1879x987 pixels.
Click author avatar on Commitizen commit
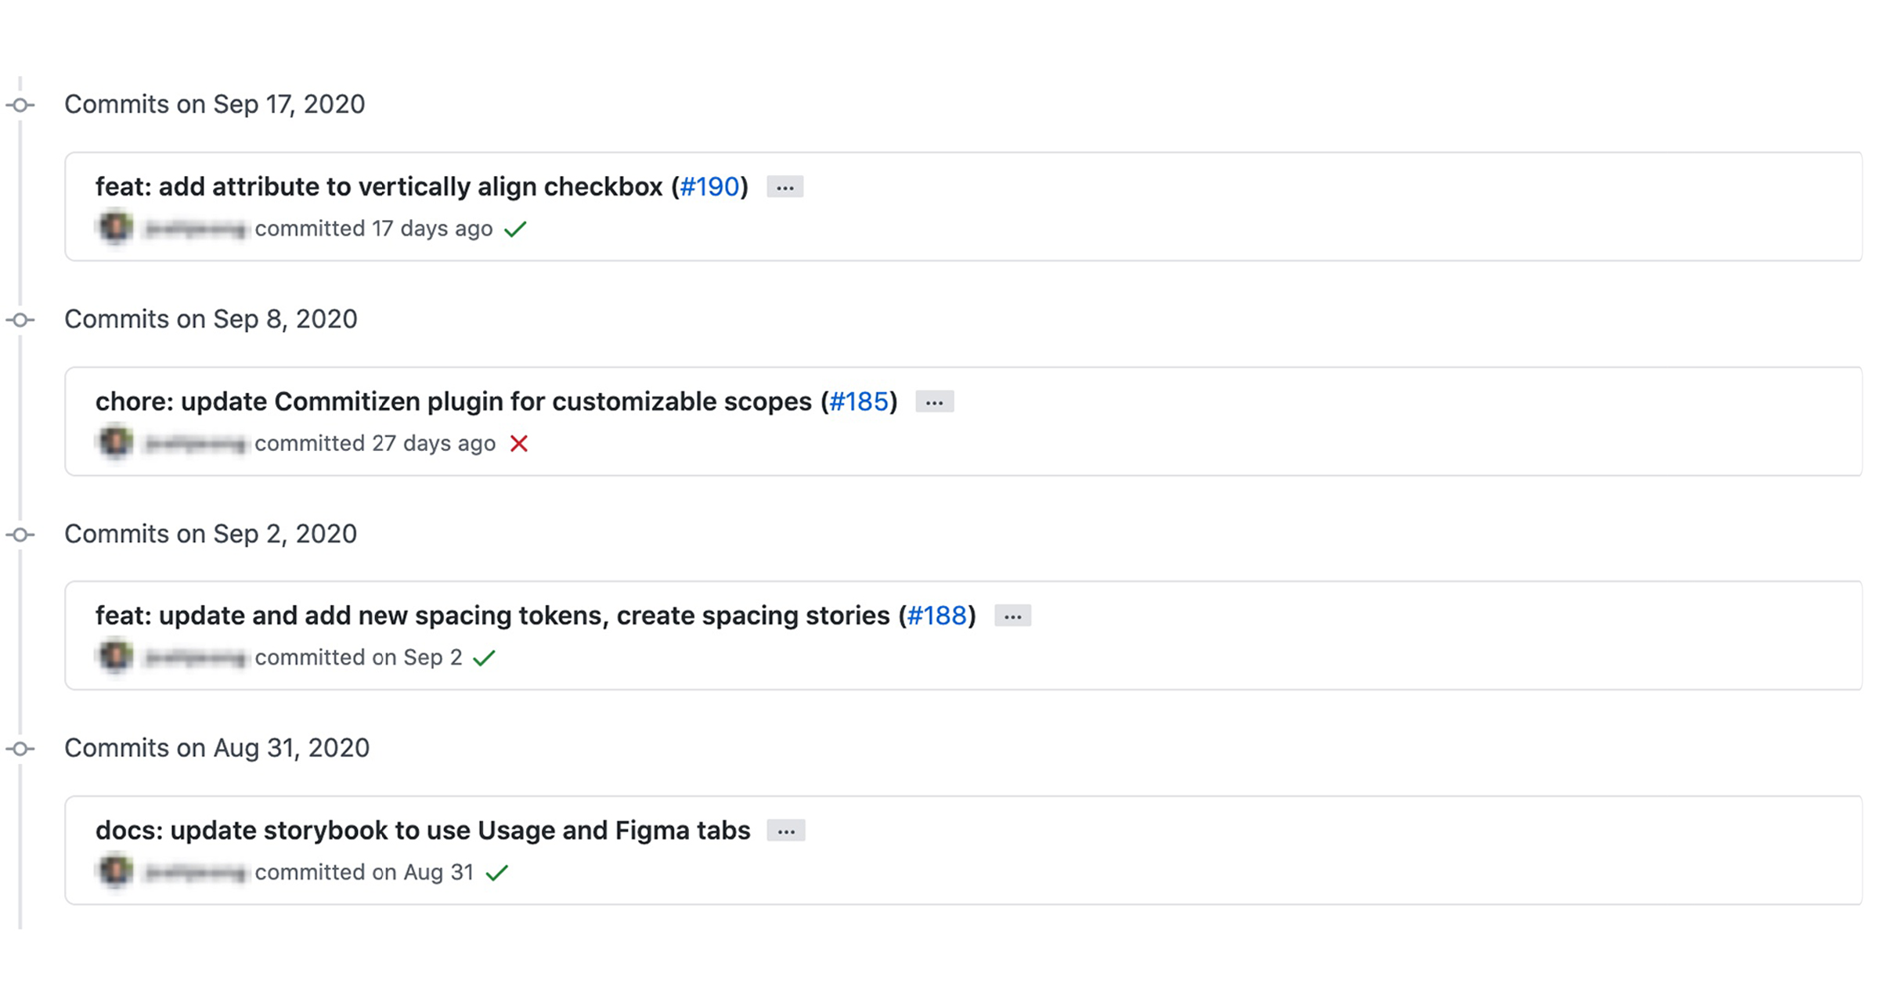tap(115, 442)
